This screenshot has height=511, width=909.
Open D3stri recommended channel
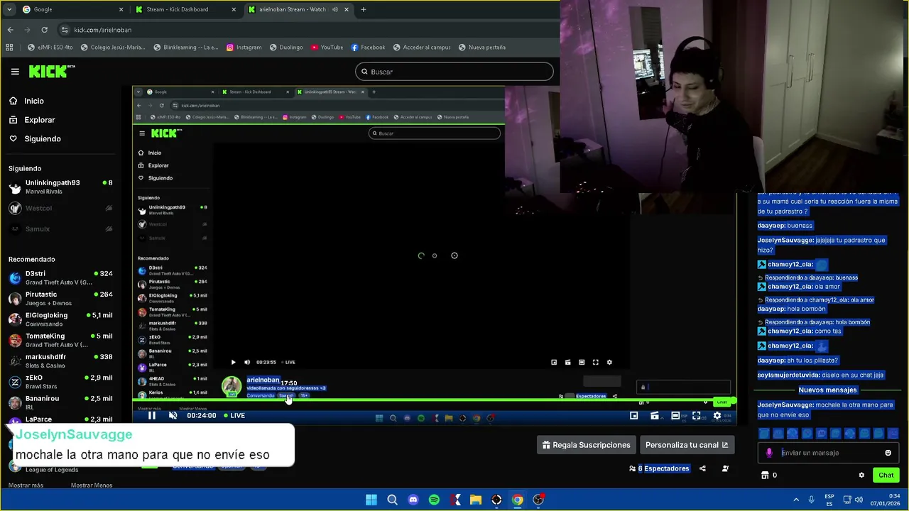[x=60, y=278]
